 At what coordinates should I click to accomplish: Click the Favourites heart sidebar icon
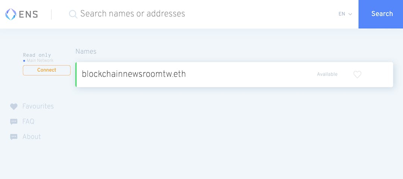coord(14,106)
